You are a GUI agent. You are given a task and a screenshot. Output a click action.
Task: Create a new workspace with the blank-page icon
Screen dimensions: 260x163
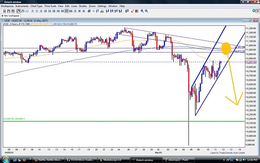[x=5, y=11]
